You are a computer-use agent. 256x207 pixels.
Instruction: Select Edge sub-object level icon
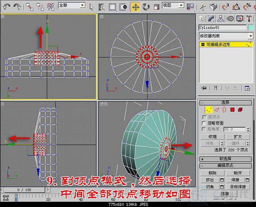217,110
